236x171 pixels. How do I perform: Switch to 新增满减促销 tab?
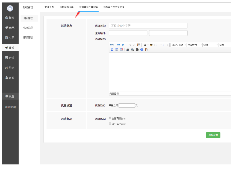[66, 7]
